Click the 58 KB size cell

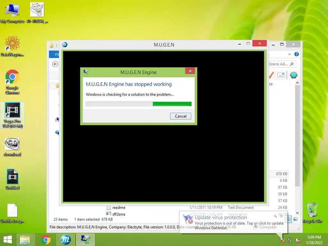[283, 194]
